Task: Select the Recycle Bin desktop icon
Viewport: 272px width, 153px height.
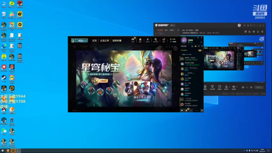Action: coord(4,15)
